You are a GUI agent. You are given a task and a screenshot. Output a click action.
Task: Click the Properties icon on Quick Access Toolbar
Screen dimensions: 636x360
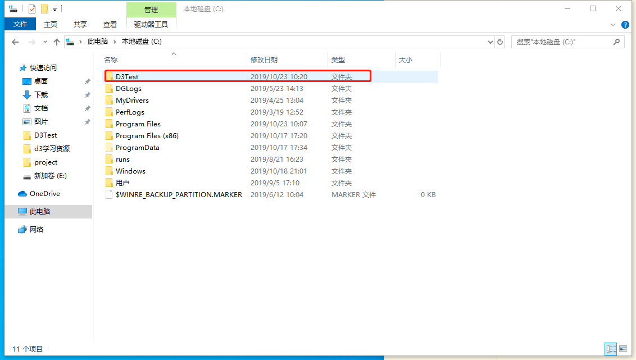[32, 8]
